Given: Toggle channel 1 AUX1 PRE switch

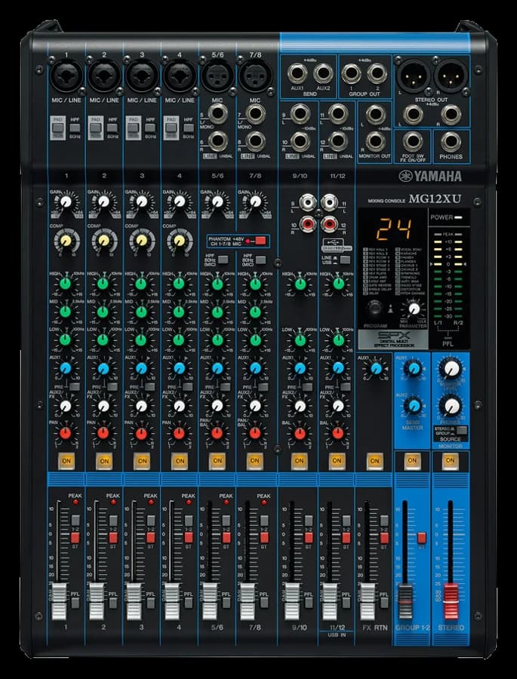Looking at the screenshot, I should [75, 387].
